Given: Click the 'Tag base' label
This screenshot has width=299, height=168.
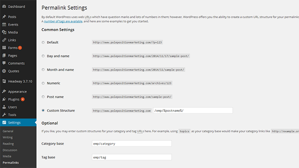Looking at the screenshot, I should click(48, 157).
